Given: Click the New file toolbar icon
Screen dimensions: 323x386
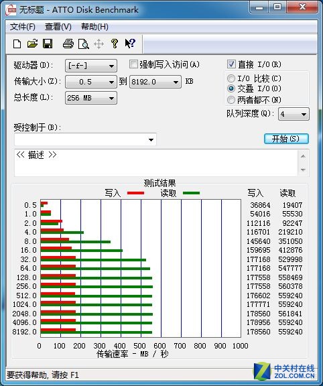Looking at the screenshot, I should pos(17,44).
